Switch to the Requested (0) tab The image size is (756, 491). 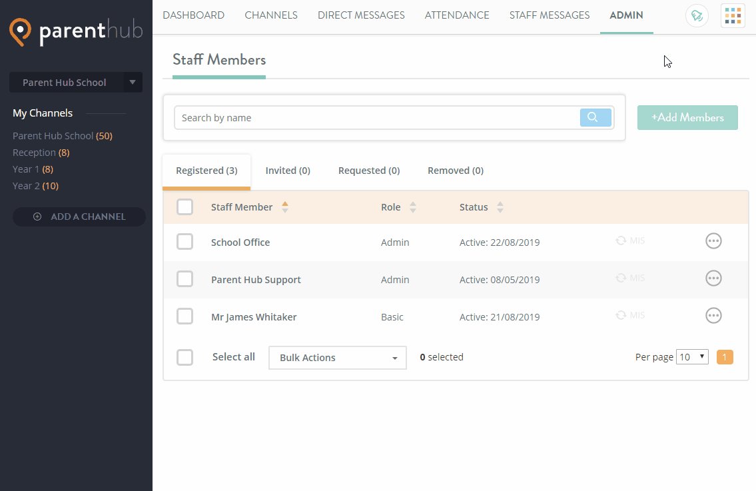pyautogui.click(x=369, y=171)
